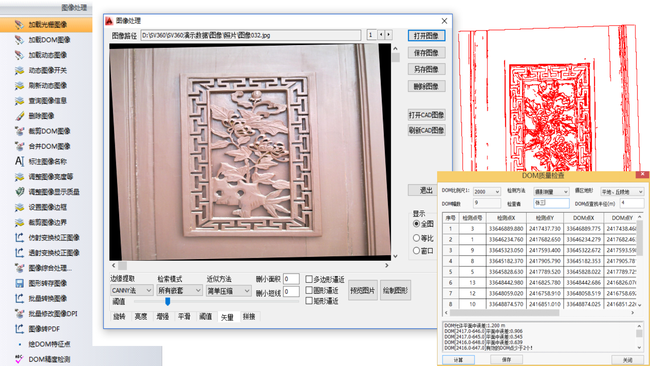Click the 检查者 input field
Screen dimensions: 650x366
551,203
